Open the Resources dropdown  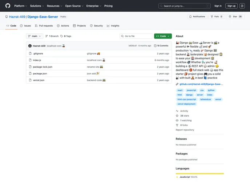pyautogui.click(x=55, y=6)
